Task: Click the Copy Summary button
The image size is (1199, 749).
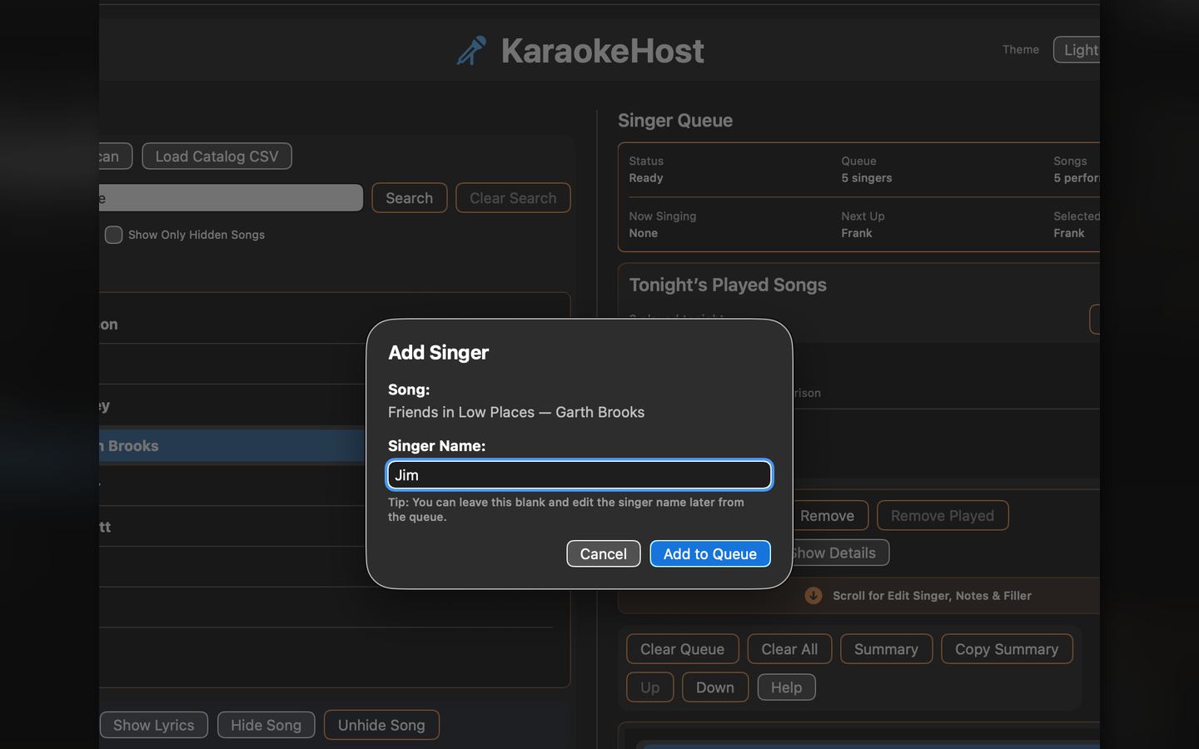Action: click(x=1007, y=649)
